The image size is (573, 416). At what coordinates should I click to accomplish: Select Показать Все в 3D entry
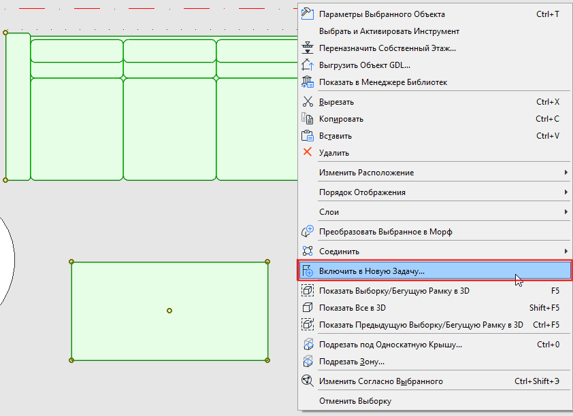point(435,308)
